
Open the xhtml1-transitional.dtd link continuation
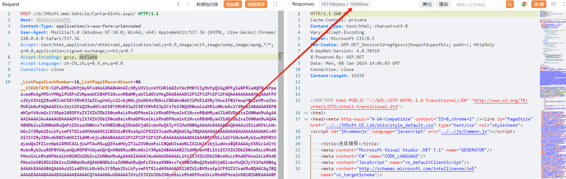coord(354,107)
